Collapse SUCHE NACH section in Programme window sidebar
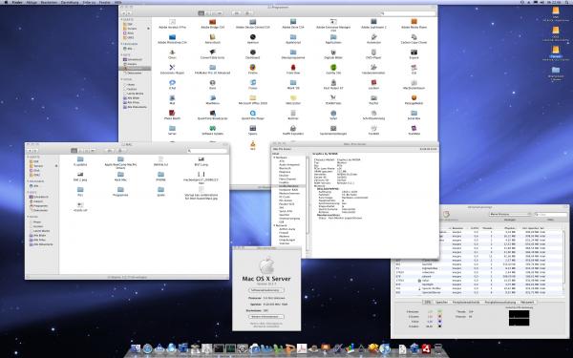This screenshot has height=358, width=573. pos(121,79)
